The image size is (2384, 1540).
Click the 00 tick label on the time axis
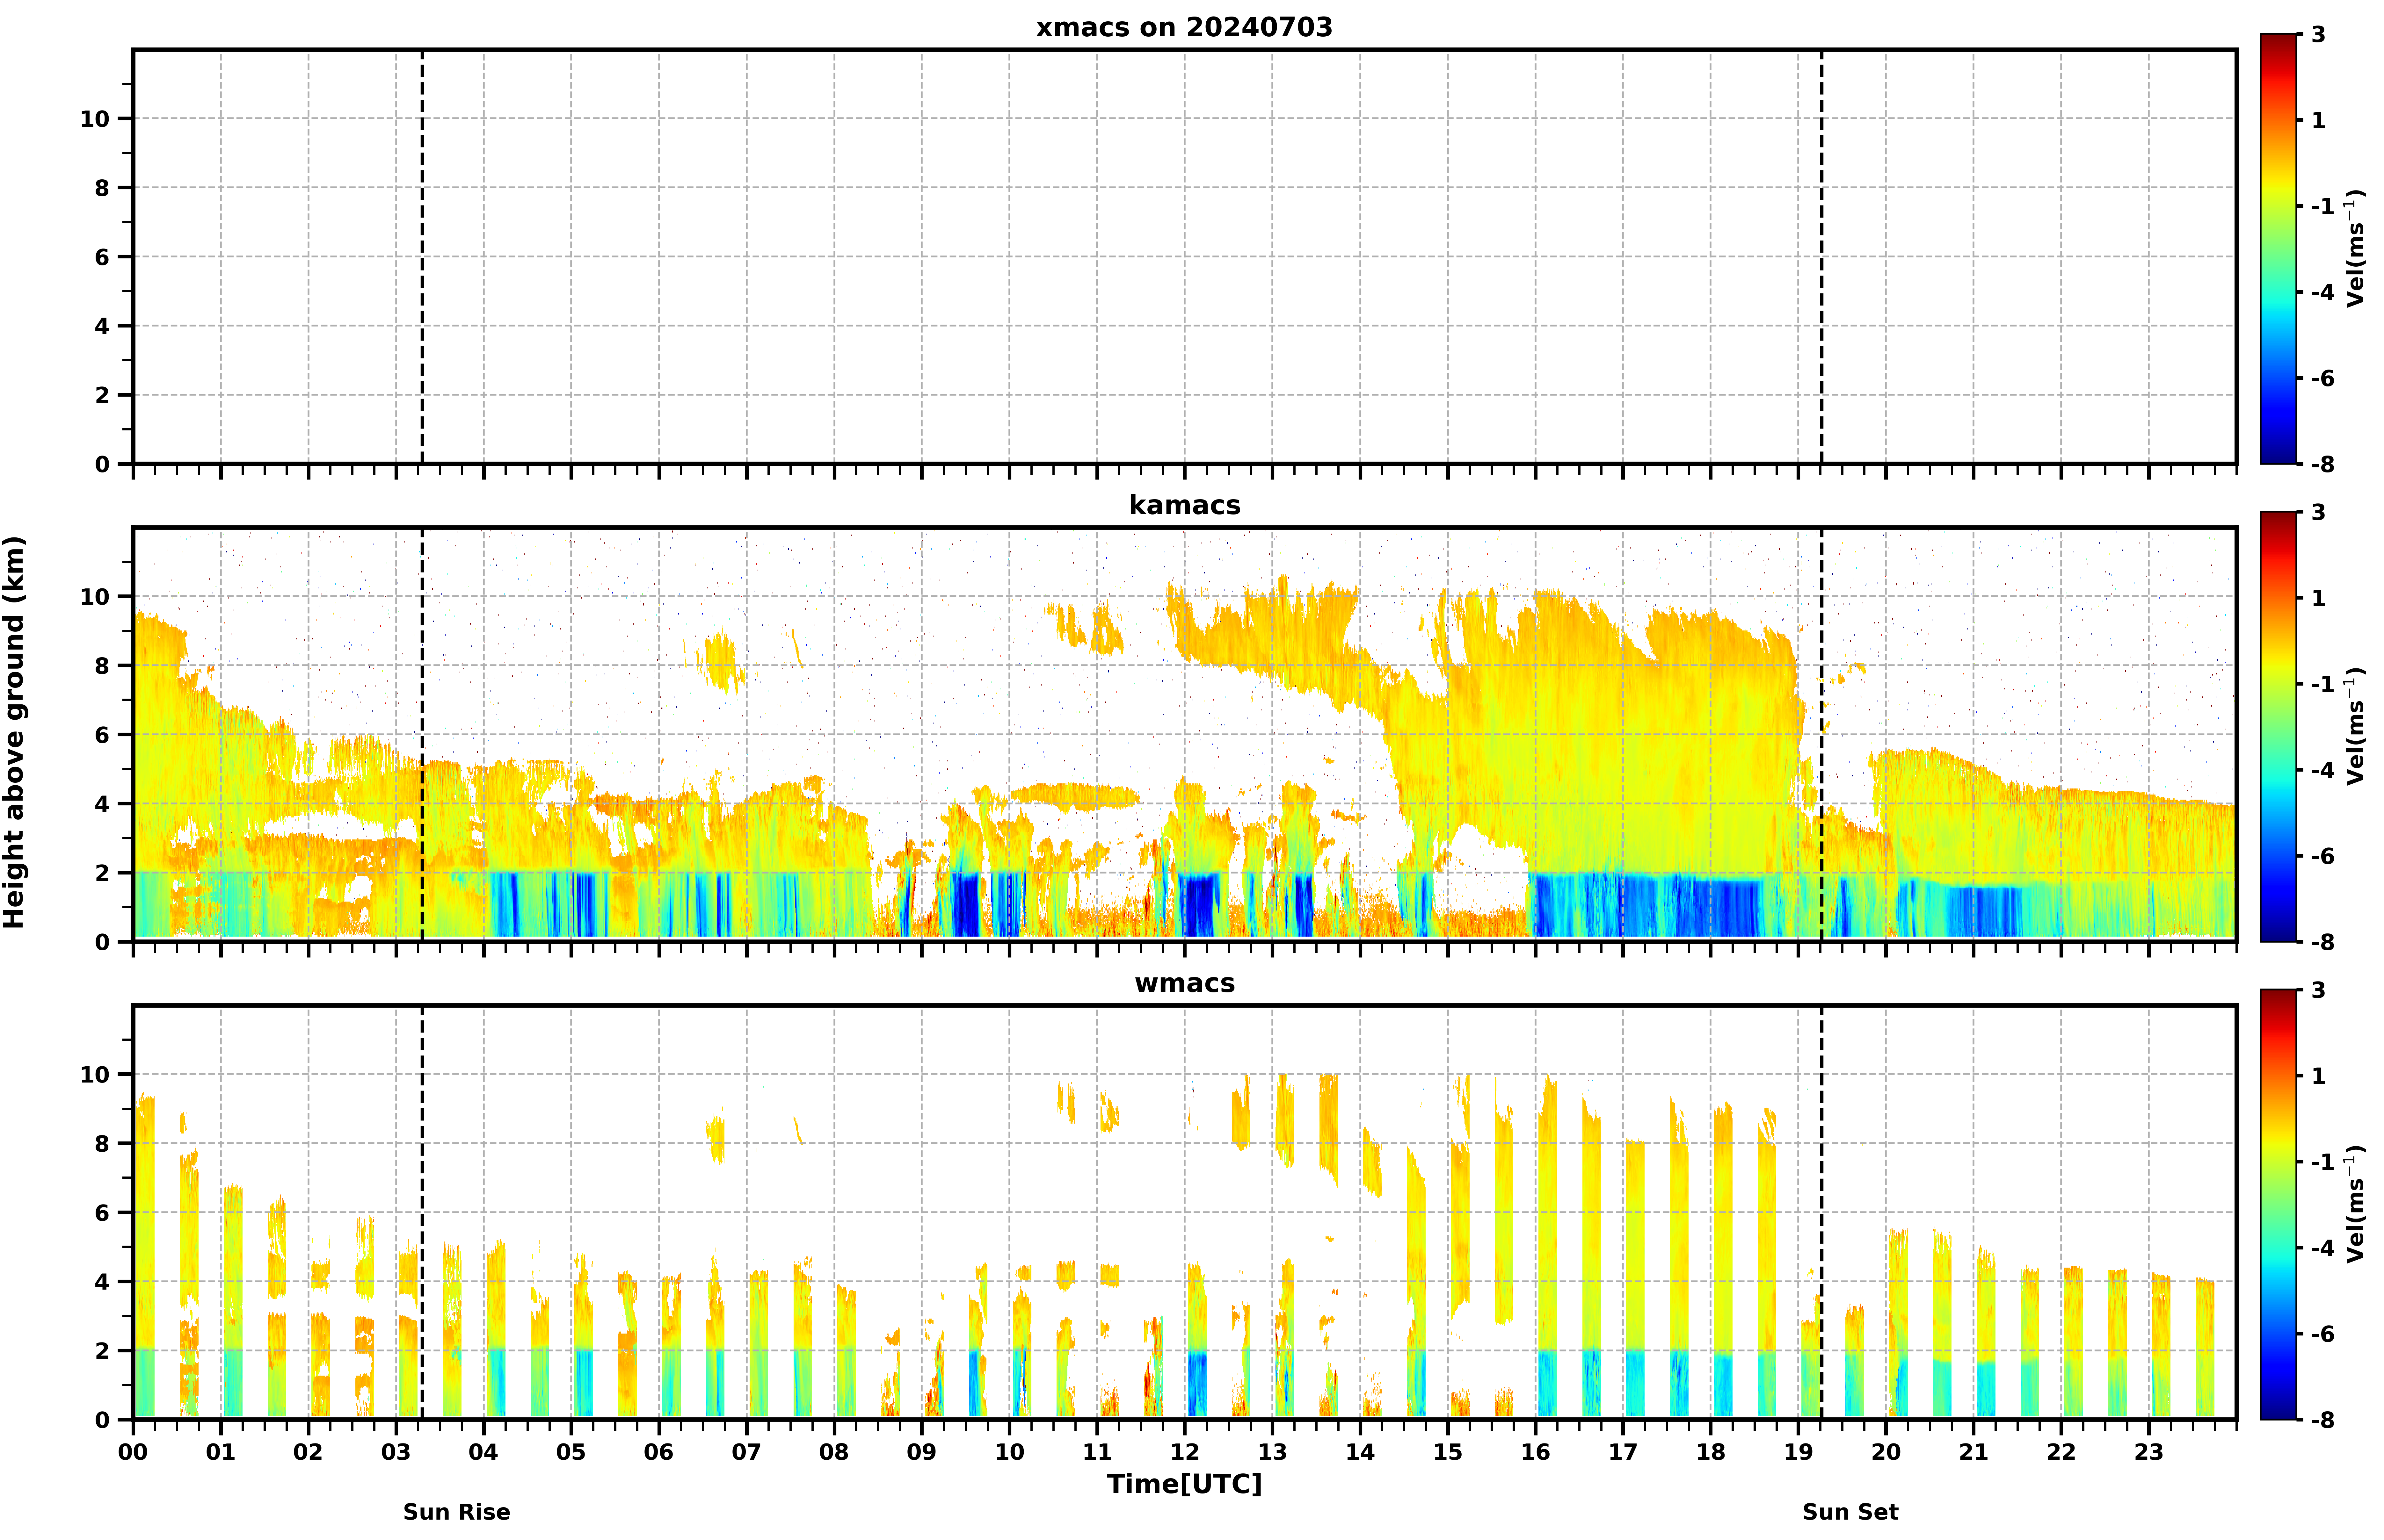(133, 1452)
